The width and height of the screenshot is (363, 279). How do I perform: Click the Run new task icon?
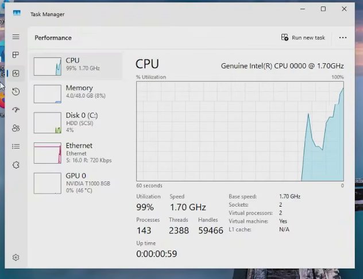(284, 37)
